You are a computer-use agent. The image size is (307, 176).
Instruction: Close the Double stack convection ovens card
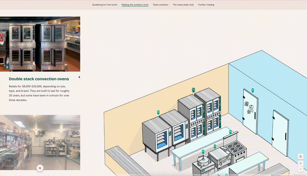40,168
